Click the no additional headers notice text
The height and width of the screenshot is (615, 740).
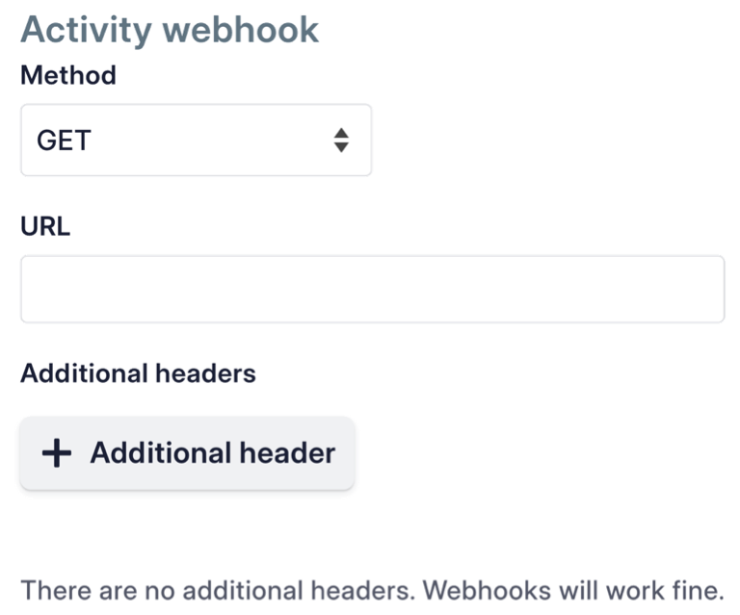pos(372,590)
